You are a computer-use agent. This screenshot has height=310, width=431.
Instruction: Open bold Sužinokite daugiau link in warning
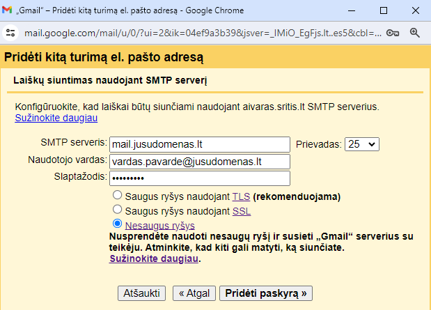pyautogui.click(x=154, y=258)
